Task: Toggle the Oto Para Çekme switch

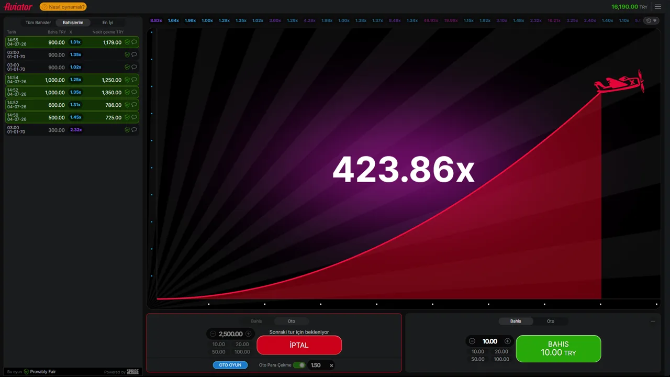Action: click(299, 365)
